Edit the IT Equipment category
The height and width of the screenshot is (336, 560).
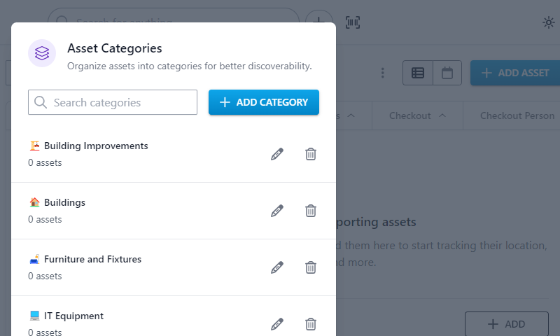tap(277, 324)
